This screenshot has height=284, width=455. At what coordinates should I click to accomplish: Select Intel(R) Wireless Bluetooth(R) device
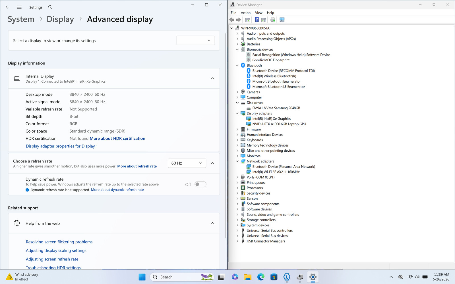(274, 76)
